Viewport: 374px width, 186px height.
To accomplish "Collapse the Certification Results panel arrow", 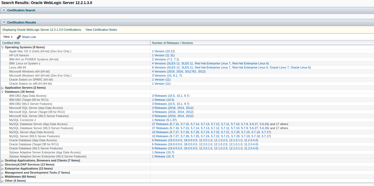I will point(4,22).
